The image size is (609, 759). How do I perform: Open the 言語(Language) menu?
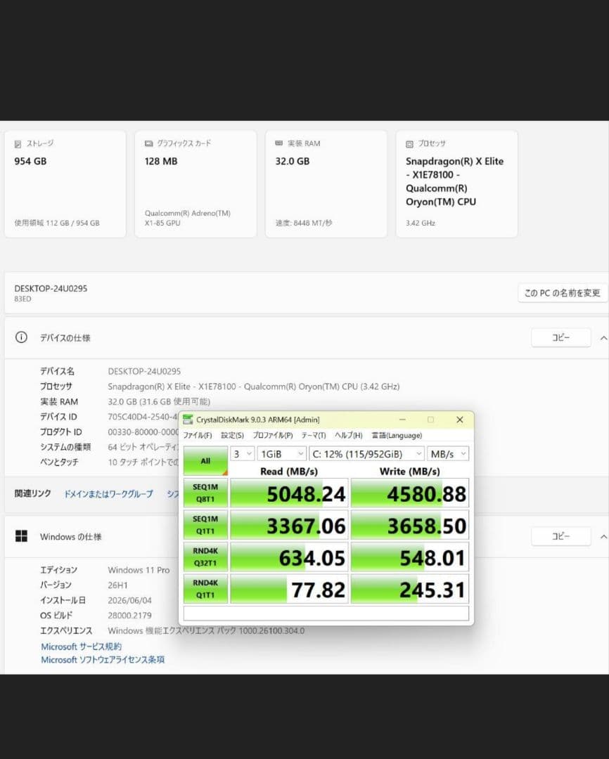397,435
